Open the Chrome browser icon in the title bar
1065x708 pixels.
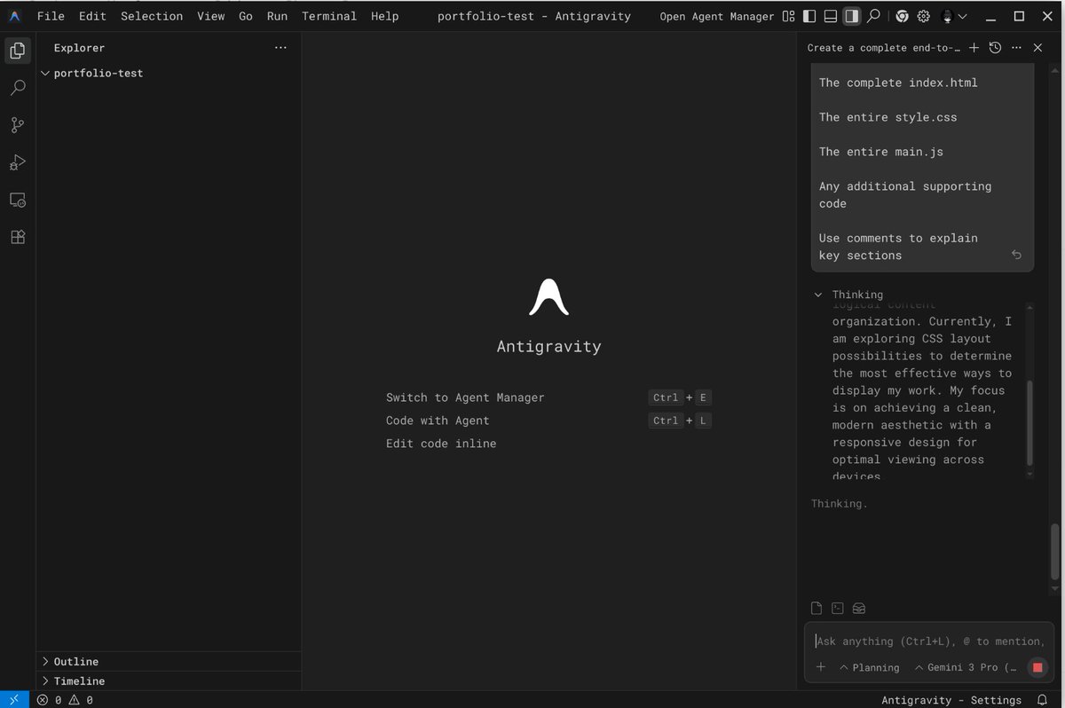pyautogui.click(x=902, y=16)
